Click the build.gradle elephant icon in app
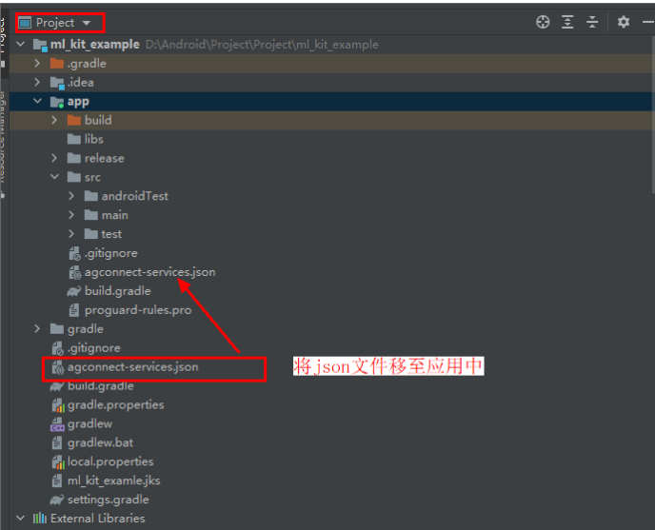Viewport: 655px width, 530px height. [74, 291]
